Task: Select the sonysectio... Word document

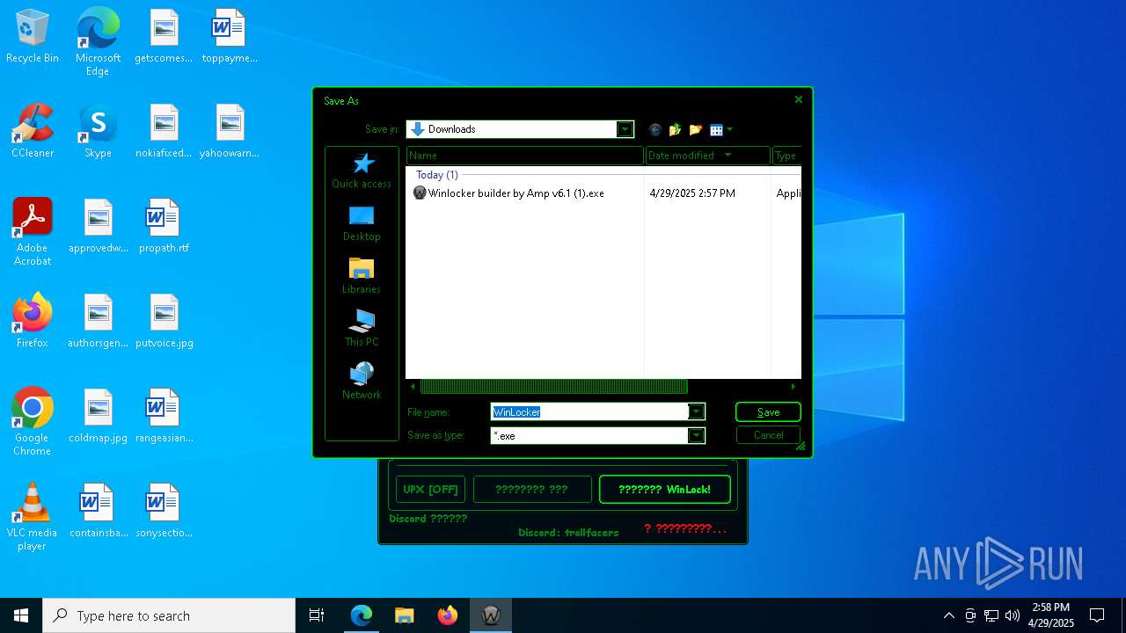Action: [x=164, y=511]
